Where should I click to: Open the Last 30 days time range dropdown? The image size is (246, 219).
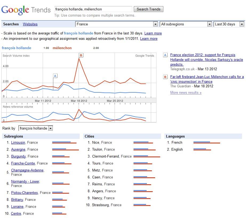pyautogui.click(x=229, y=24)
